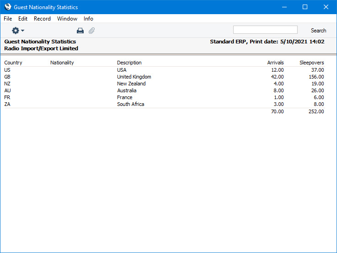The height and width of the screenshot is (253, 337).
Task: Select the US country code
Action: [7, 70]
